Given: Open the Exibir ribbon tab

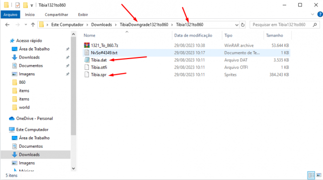Looking at the screenshot, I should coord(83,14).
